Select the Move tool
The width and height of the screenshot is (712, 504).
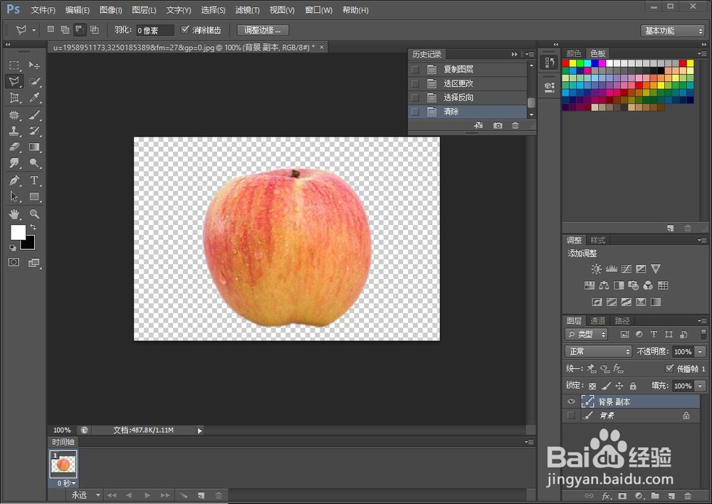34,65
